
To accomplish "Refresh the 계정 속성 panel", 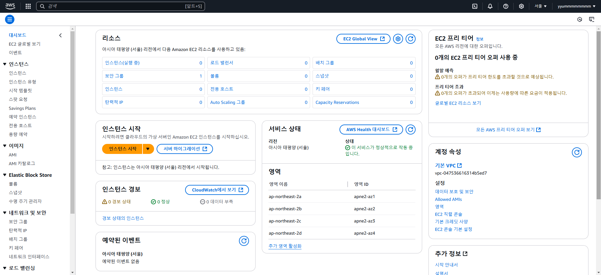I will pyautogui.click(x=577, y=152).
